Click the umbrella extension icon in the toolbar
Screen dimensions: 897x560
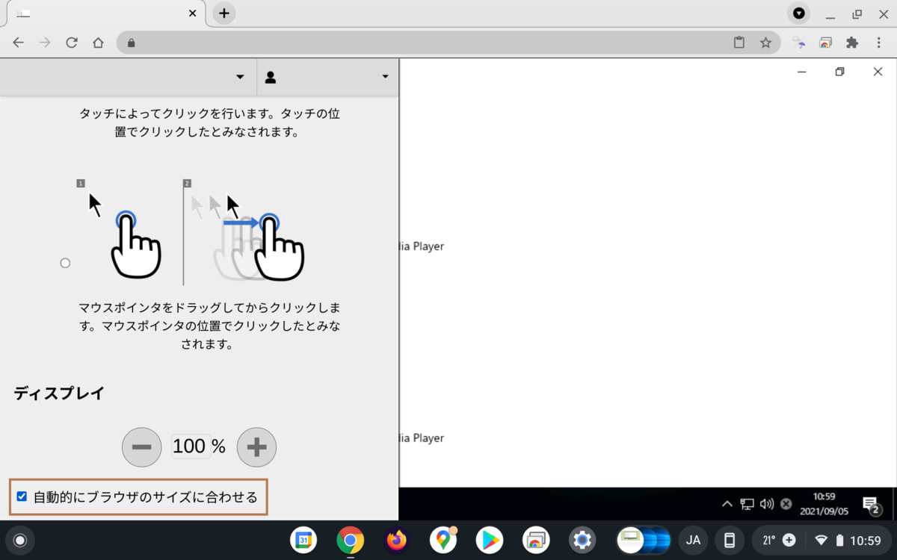pyautogui.click(x=799, y=43)
